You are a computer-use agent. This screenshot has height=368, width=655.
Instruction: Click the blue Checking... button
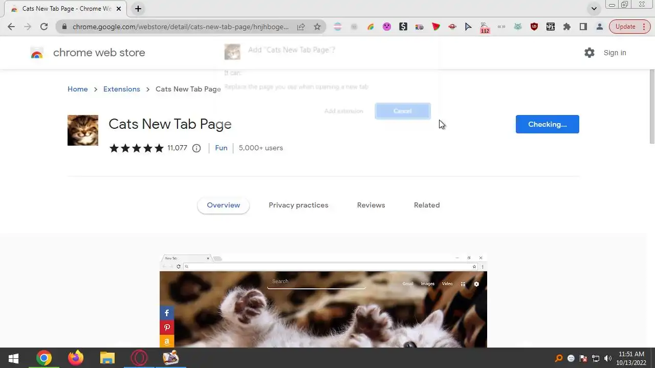pos(548,124)
